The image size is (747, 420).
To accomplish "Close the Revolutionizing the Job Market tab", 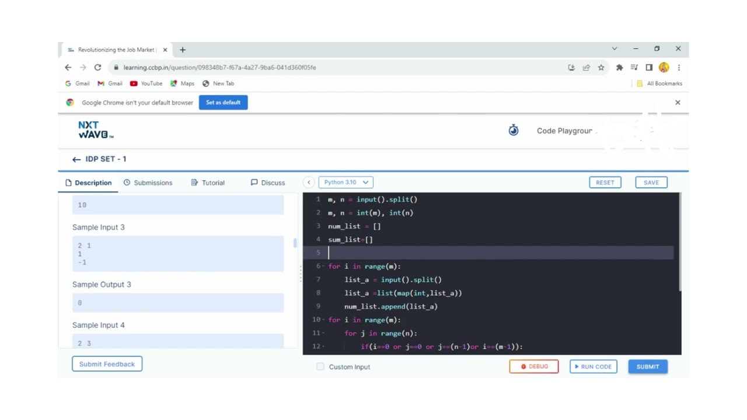I will tap(165, 50).
